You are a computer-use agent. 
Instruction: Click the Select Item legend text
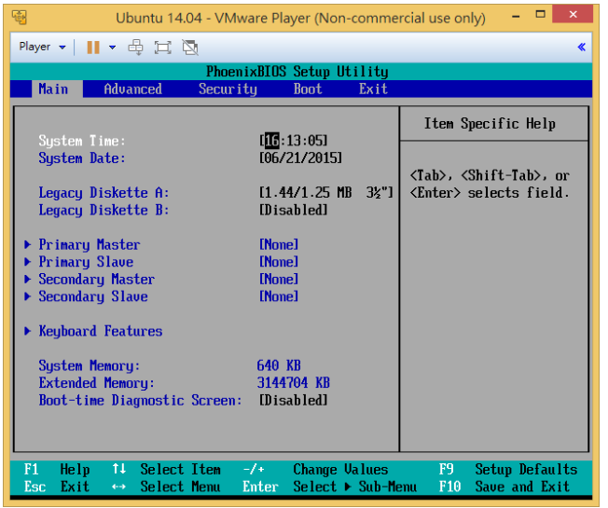click(x=180, y=469)
